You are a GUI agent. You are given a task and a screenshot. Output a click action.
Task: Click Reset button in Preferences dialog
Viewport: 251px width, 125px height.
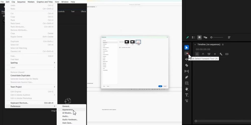point(108,86)
